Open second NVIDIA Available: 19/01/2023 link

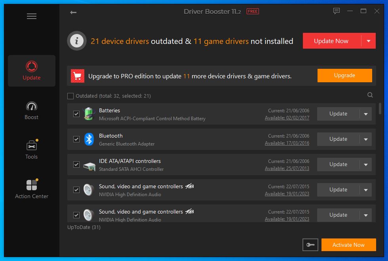(x=287, y=219)
